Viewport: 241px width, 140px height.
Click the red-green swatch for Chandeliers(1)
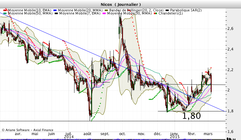tap(155, 13)
